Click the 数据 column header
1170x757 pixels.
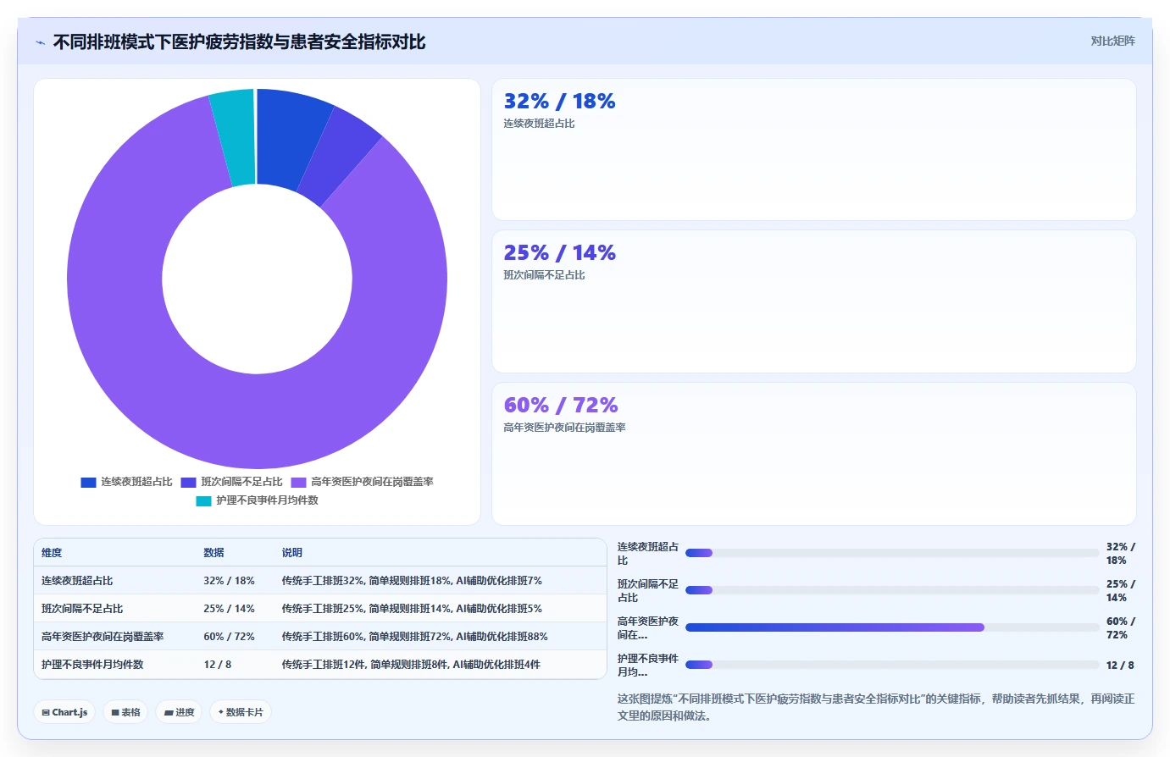point(213,552)
